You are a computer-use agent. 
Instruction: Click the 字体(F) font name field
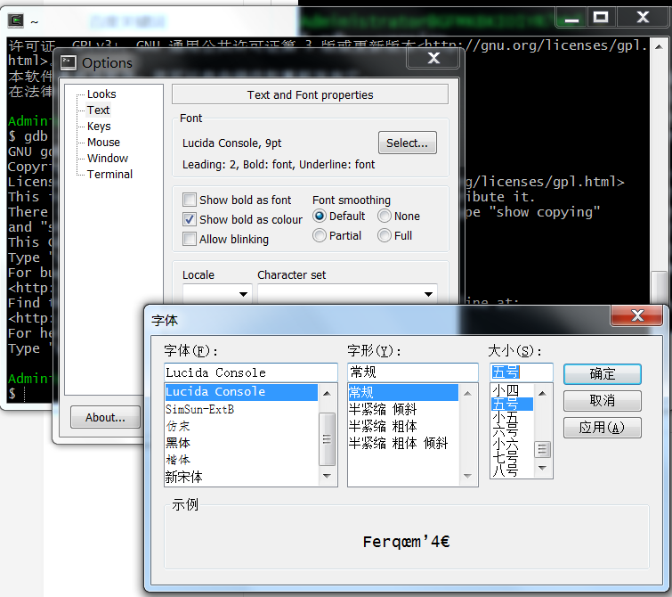(251, 372)
